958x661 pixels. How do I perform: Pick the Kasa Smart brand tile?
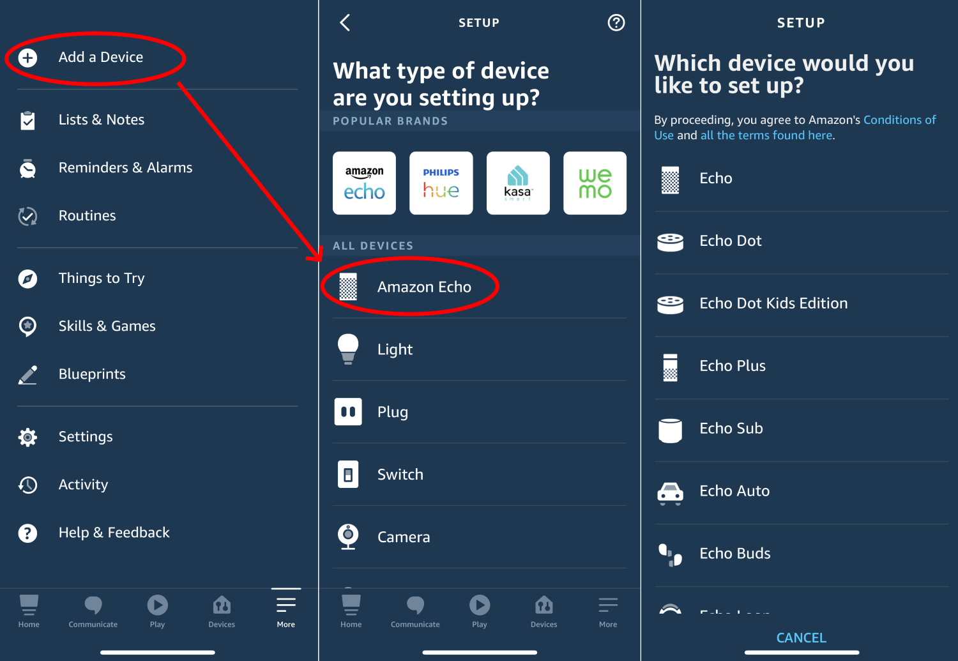coord(518,183)
